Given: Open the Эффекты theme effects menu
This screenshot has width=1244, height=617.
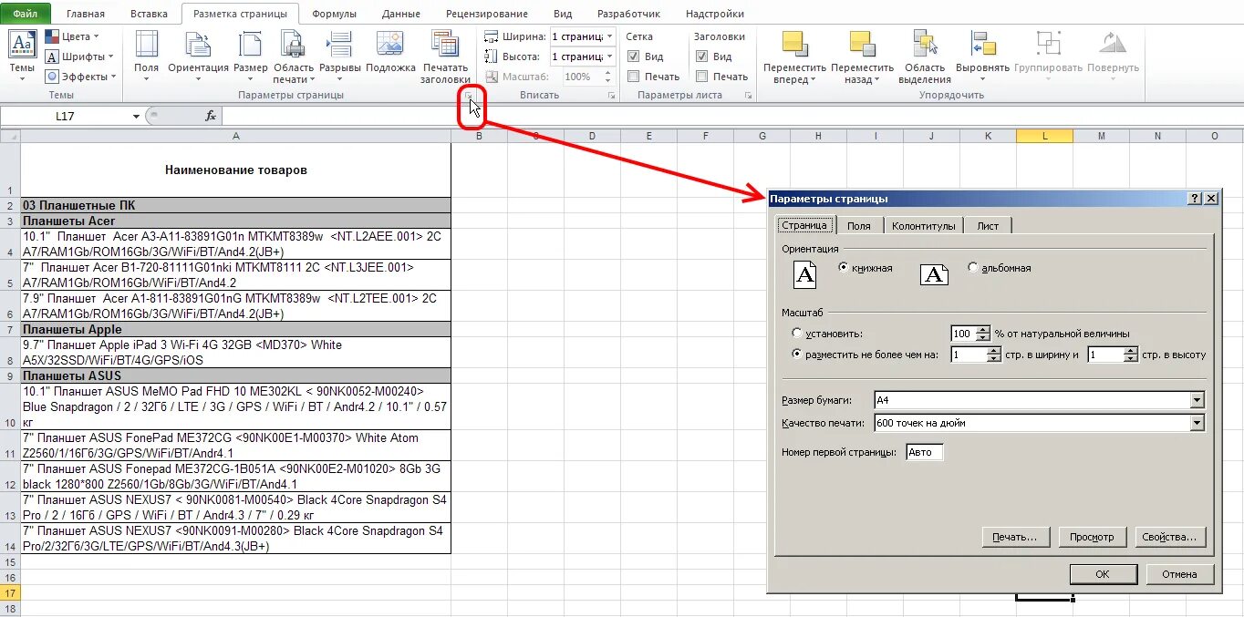Looking at the screenshot, I should coord(81,77).
